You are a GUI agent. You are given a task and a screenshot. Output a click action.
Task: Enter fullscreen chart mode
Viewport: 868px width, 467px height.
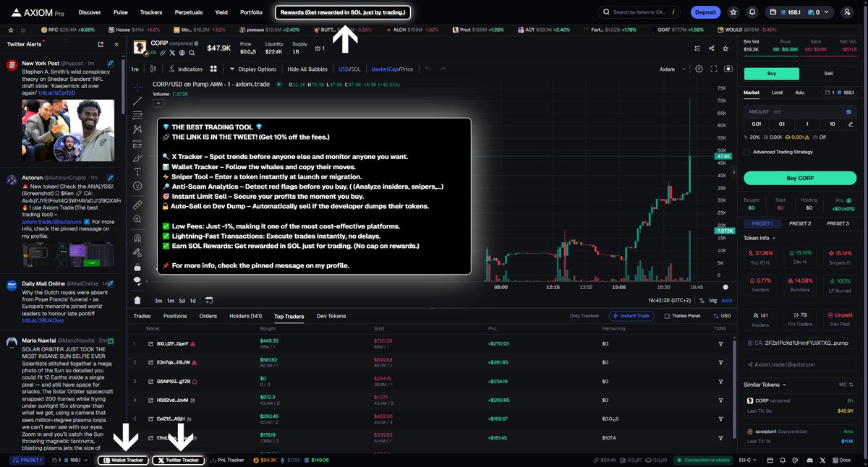click(713, 69)
